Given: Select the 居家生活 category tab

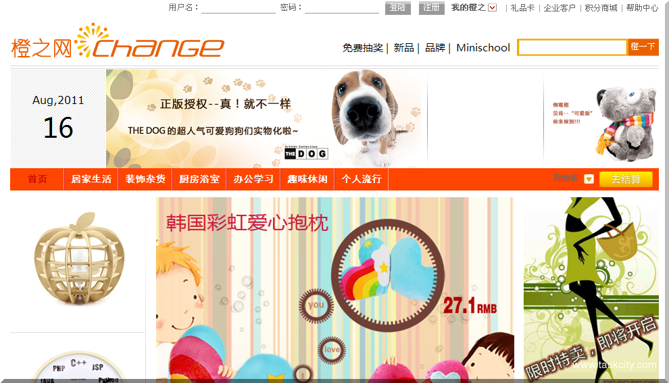Looking at the screenshot, I should [91, 179].
